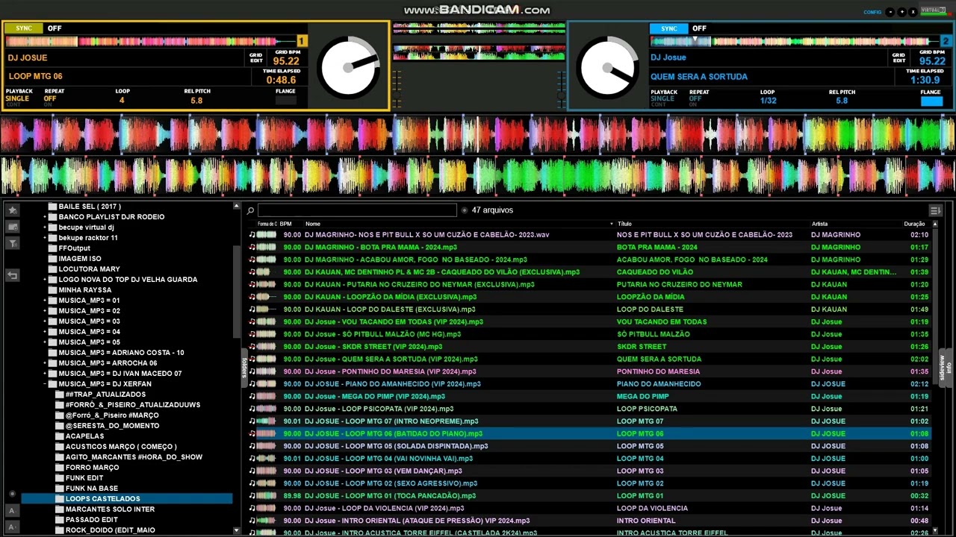Sort by Nome column header

pyautogui.click(x=313, y=224)
